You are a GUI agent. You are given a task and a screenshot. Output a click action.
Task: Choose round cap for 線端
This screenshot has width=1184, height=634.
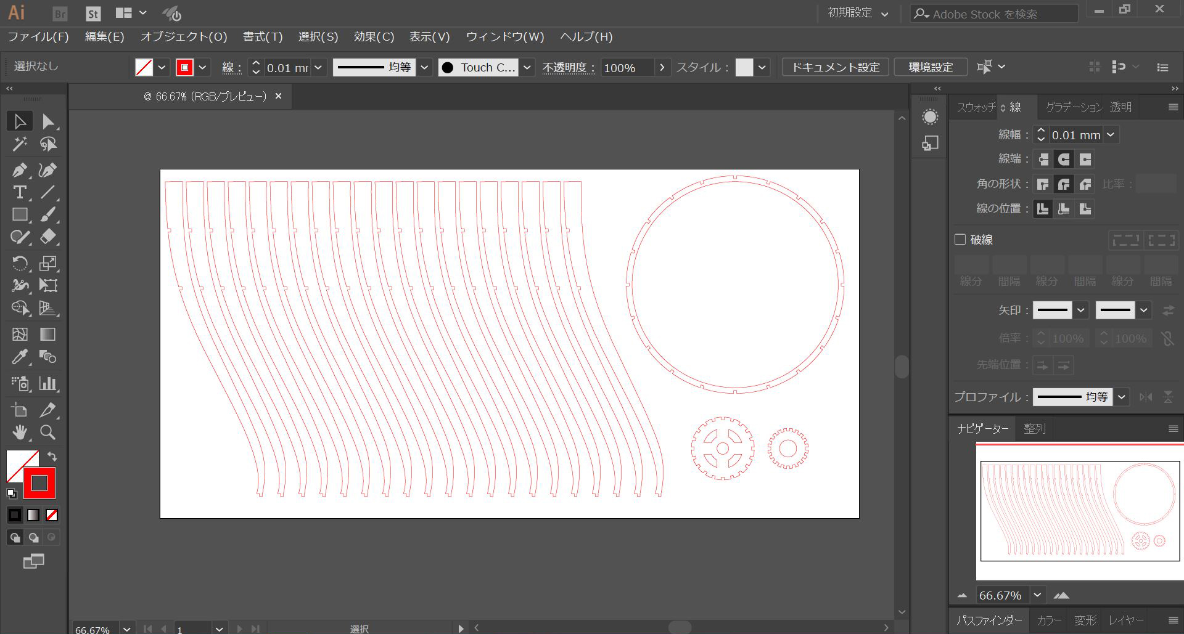(x=1064, y=160)
